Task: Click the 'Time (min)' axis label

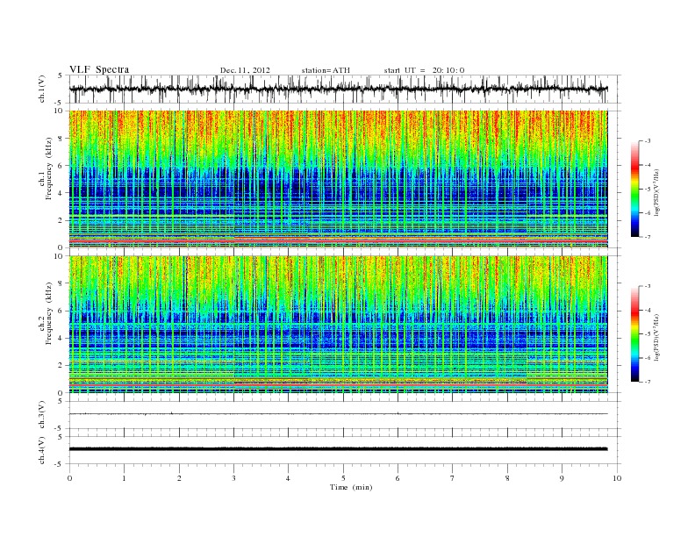Action: click(351, 487)
